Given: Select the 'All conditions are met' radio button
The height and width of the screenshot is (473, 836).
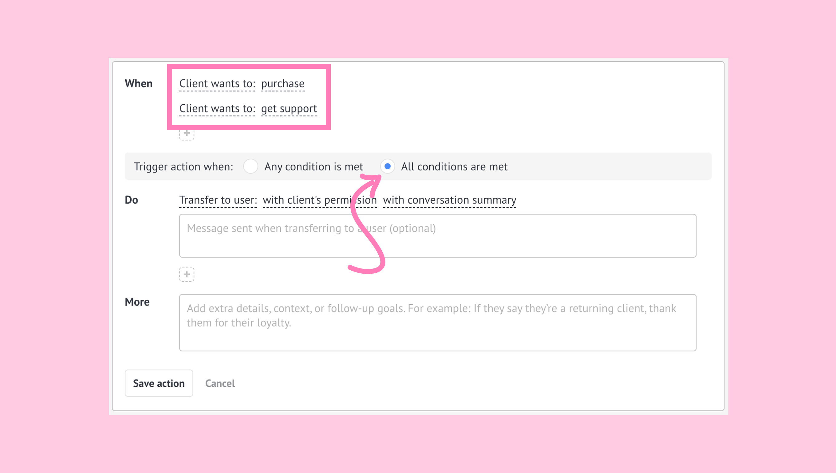Looking at the screenshot, I should point(387,166).
